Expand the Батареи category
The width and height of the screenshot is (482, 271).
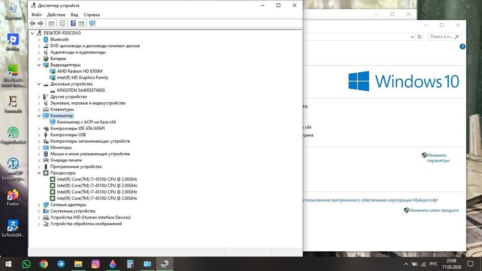39,59
